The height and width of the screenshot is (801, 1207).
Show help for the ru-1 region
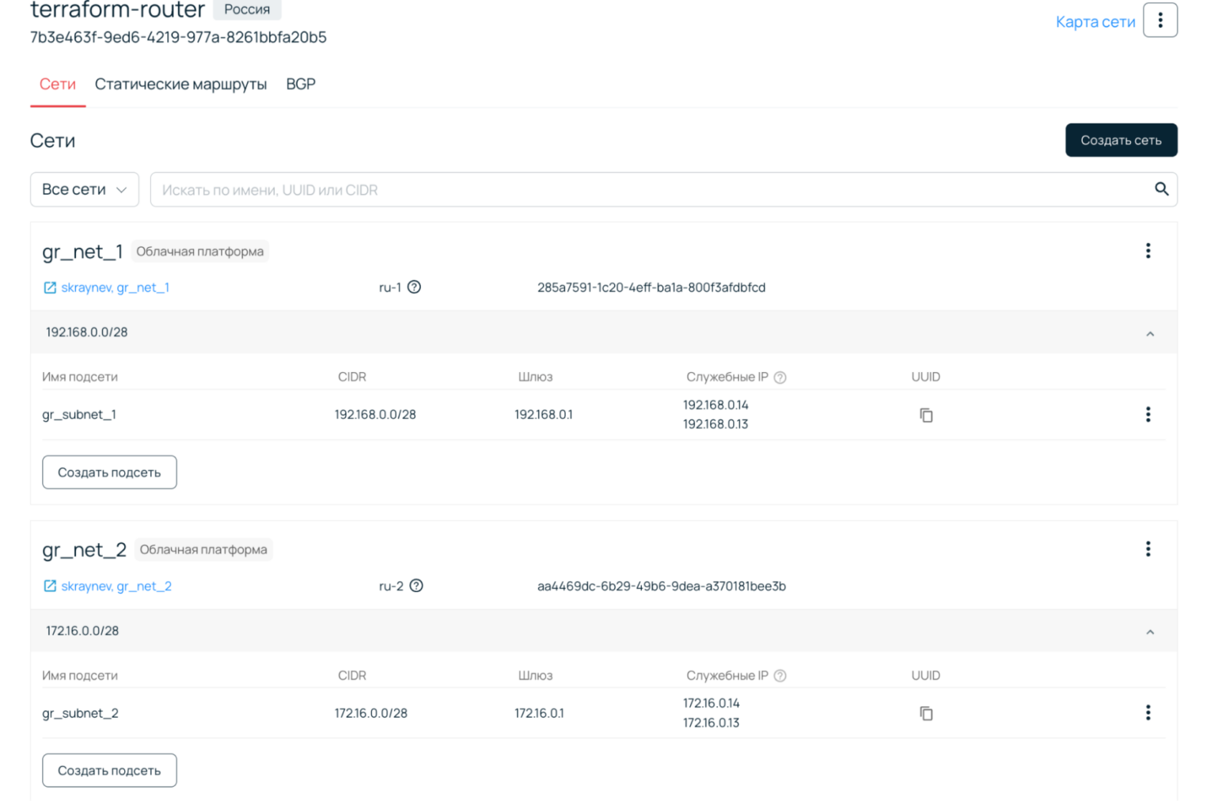point(414,287)
